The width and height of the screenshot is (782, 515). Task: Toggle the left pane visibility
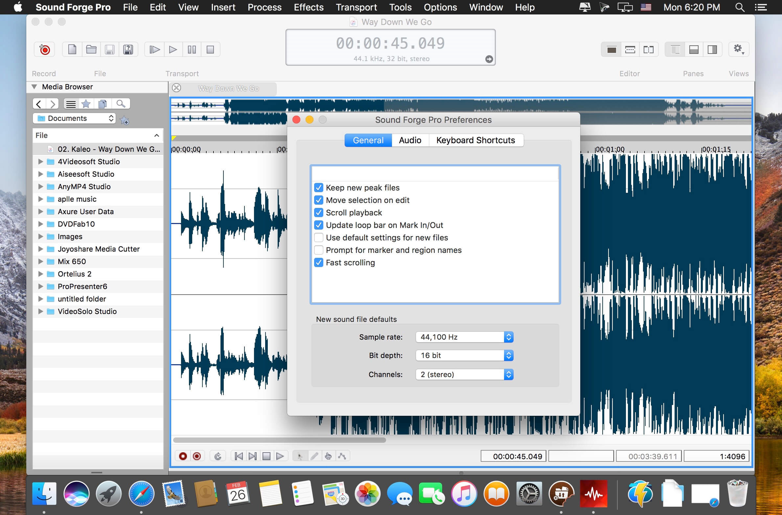coord(675,50)
